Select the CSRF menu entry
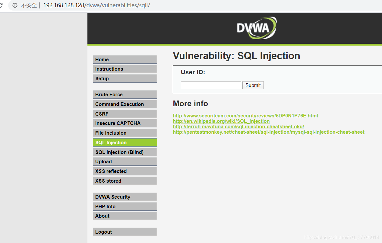Screen dimensions: 382x243 125,114
